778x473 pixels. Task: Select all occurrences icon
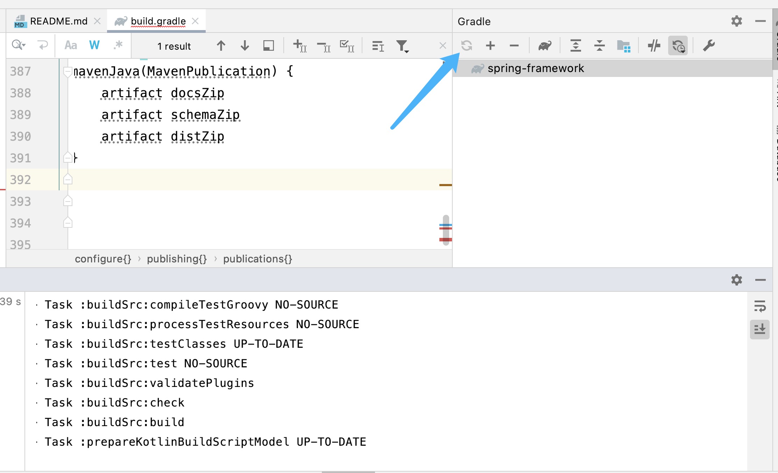[347, 45]
